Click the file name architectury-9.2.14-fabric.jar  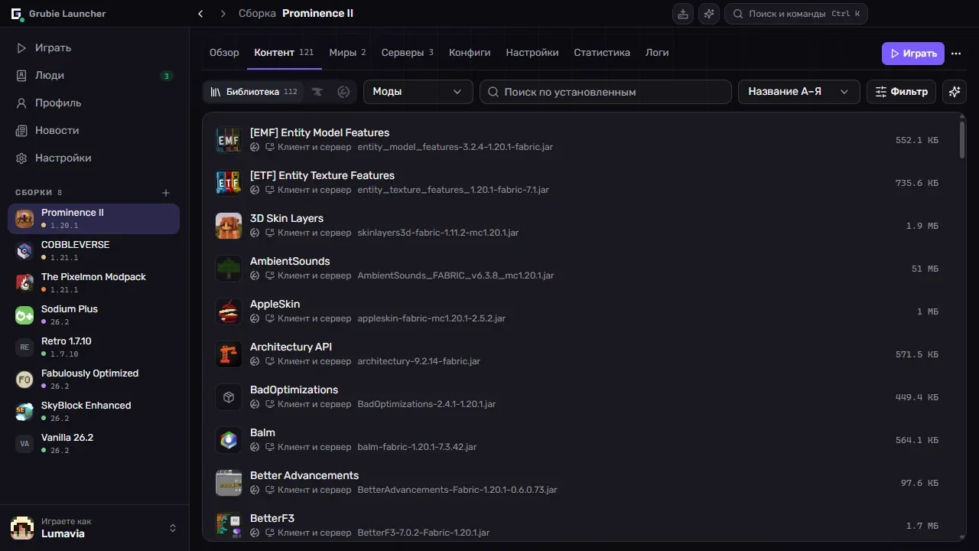coord(419,361)
